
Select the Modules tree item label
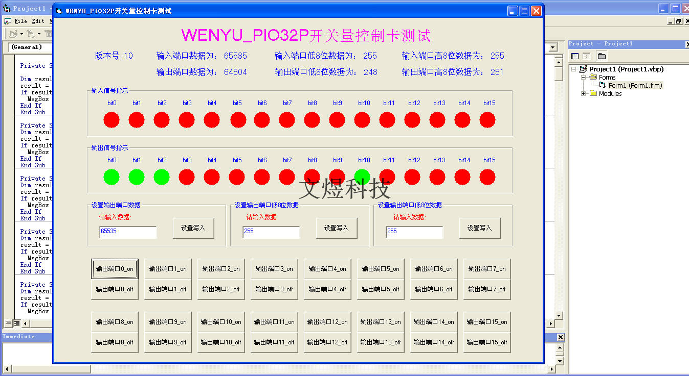[610, 93]
